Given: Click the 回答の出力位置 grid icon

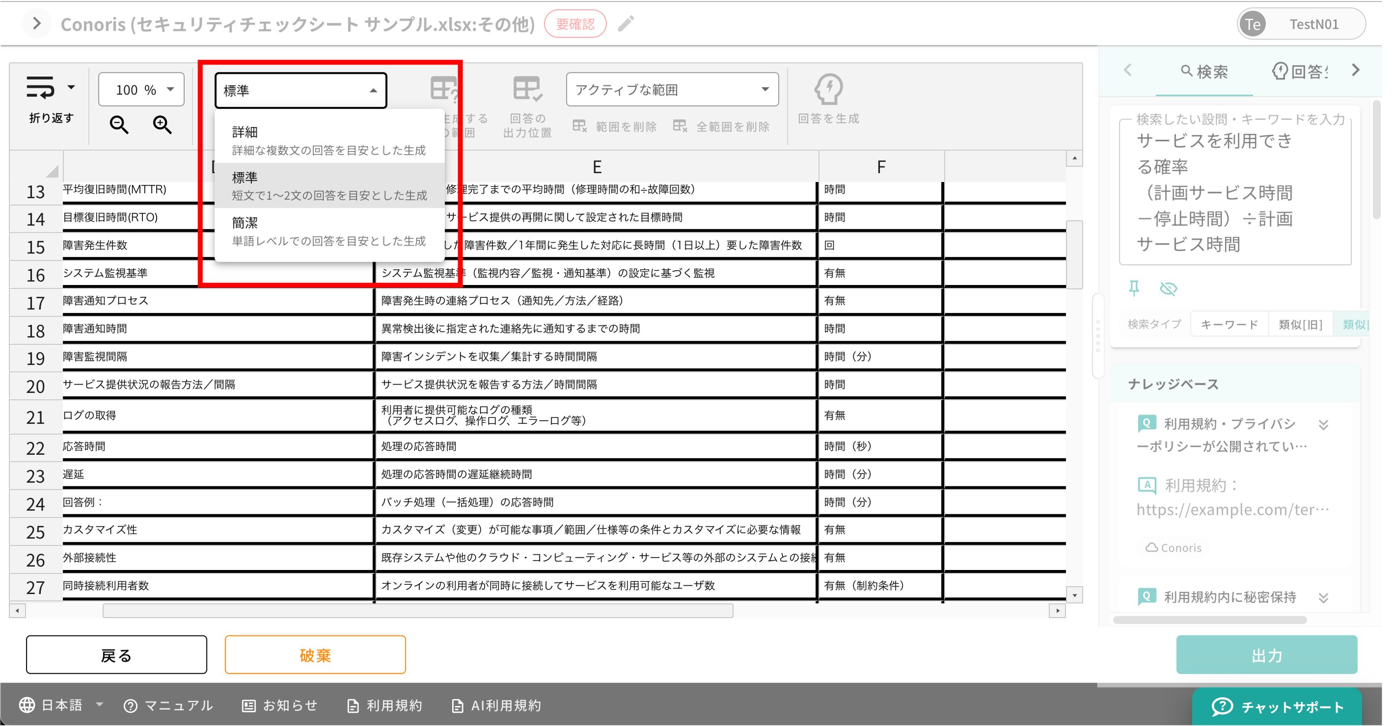Looking at the screenshot, I should coord(527,89).
